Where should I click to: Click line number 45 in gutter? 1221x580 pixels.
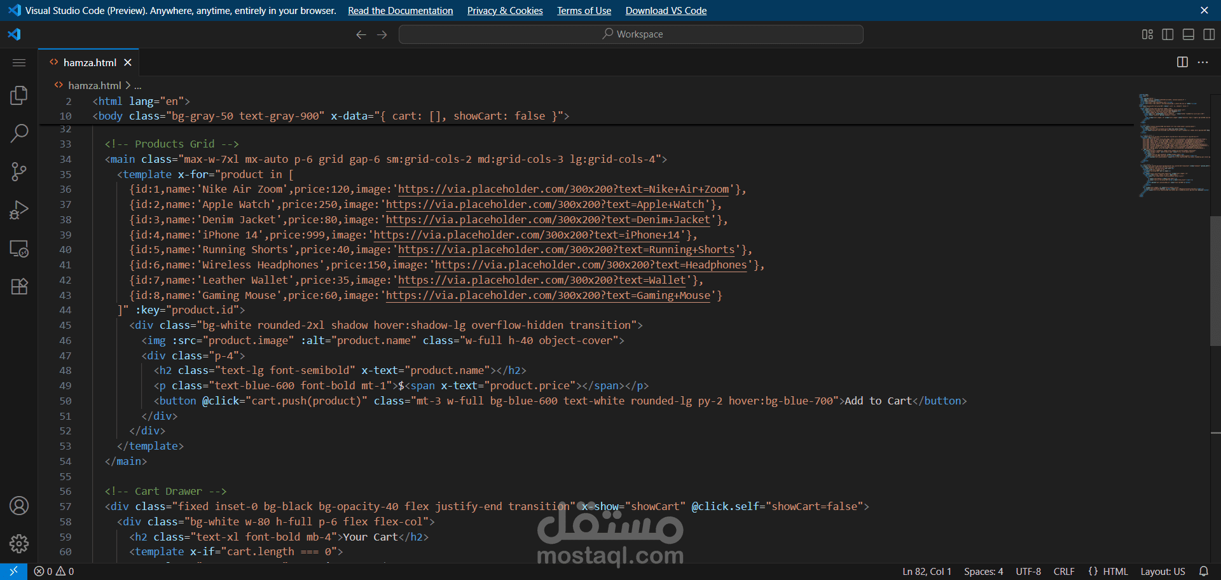click(66, 325)
